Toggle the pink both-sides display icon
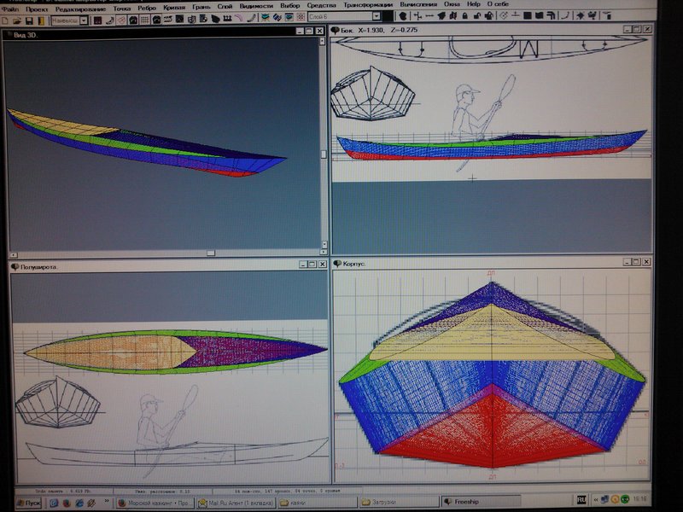The image size is (683, 512). 121,20
